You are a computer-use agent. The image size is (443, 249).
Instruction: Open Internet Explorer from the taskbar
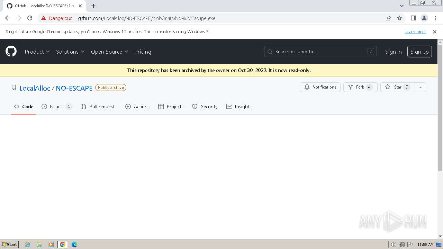(28, 245)
